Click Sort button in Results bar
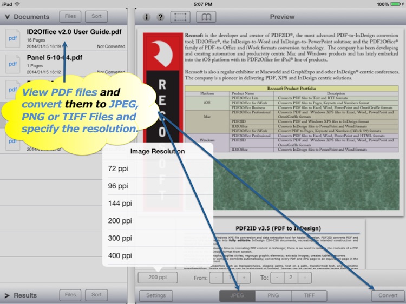 pyautogui.click(x=96, y=295)
